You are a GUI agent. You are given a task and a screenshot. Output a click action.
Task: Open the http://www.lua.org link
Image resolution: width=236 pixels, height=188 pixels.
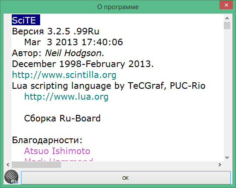(x=66, y=97)
